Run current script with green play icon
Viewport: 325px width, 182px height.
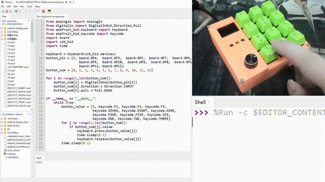point(16,11)
